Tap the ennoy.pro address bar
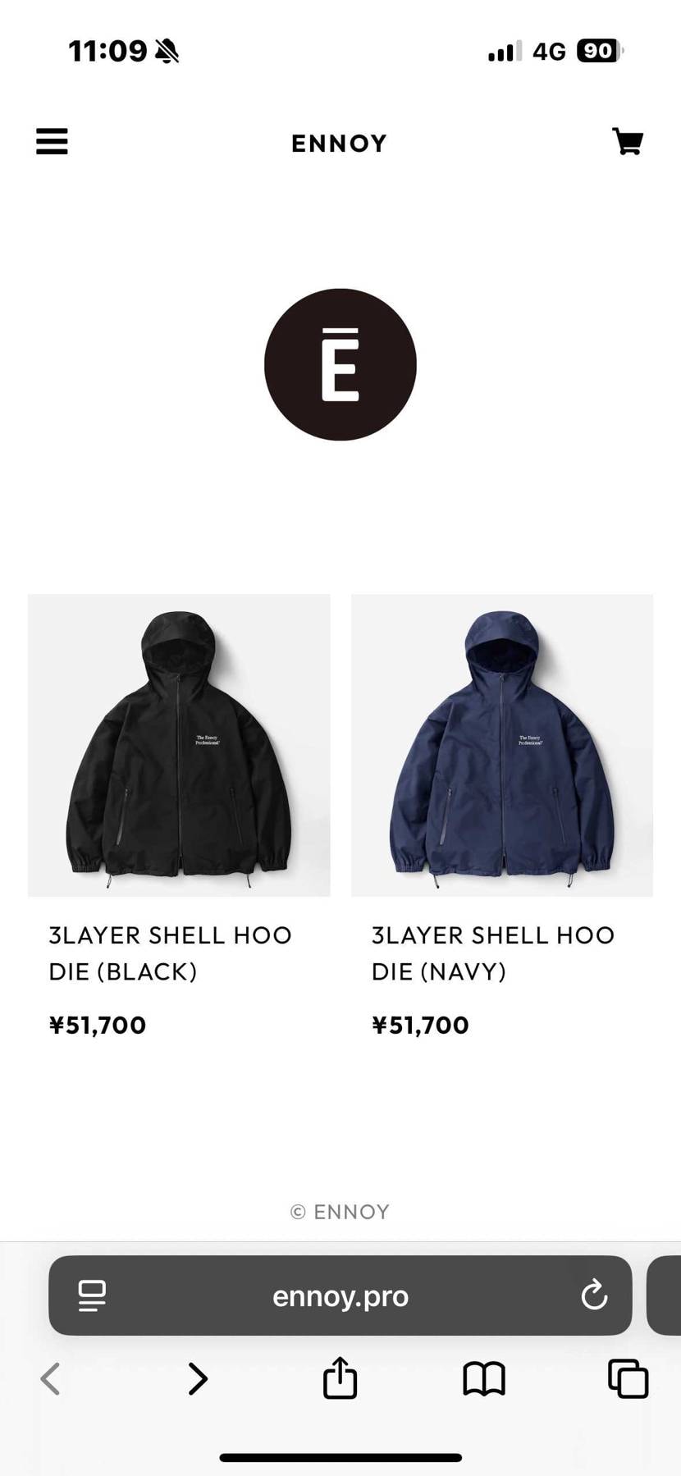 340,1295
